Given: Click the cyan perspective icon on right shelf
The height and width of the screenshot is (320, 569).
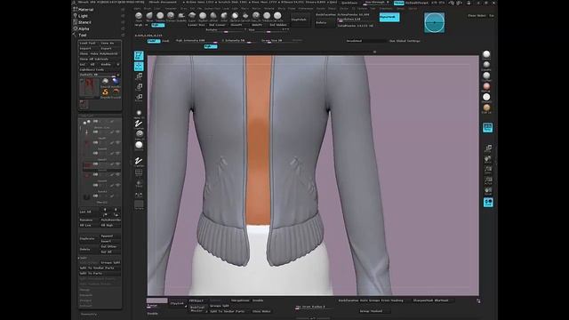Looking at the screenshot, I should 487,127.
